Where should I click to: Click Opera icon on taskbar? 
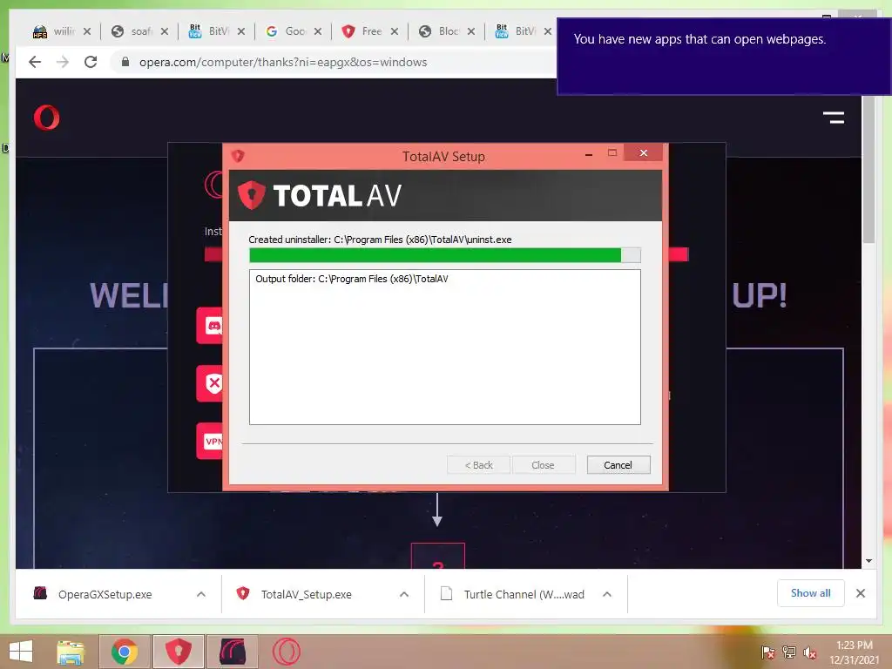coord(286,652)
